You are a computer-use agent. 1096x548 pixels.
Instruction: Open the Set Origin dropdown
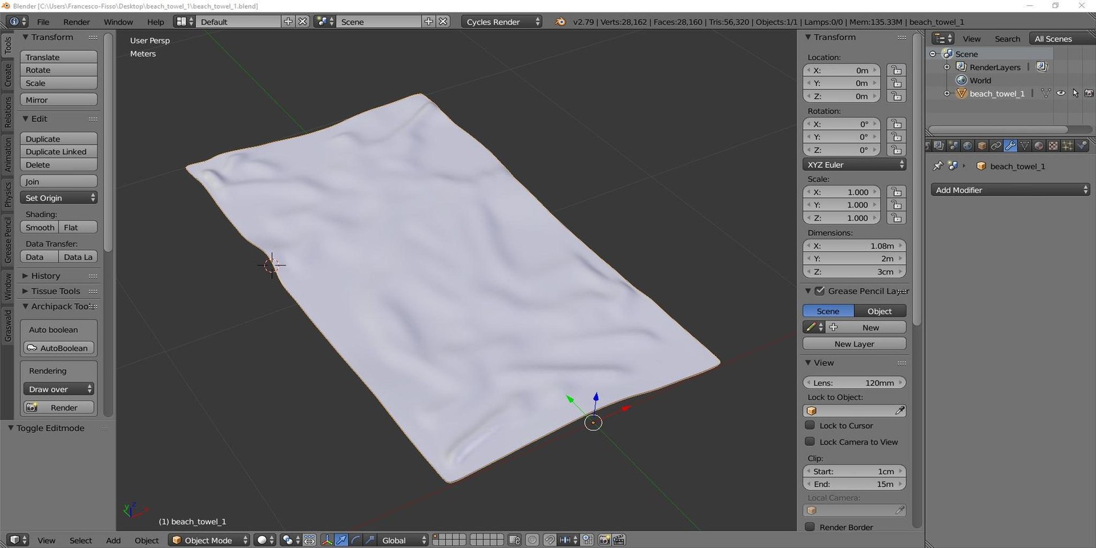[x=59, y=198]
